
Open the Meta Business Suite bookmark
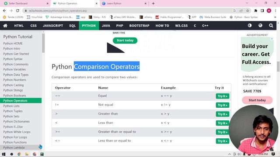213,17
